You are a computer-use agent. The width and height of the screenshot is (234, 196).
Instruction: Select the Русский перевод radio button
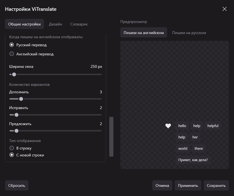click(12, 45)
